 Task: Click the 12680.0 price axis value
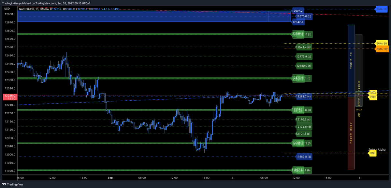[x=10, y=14]
